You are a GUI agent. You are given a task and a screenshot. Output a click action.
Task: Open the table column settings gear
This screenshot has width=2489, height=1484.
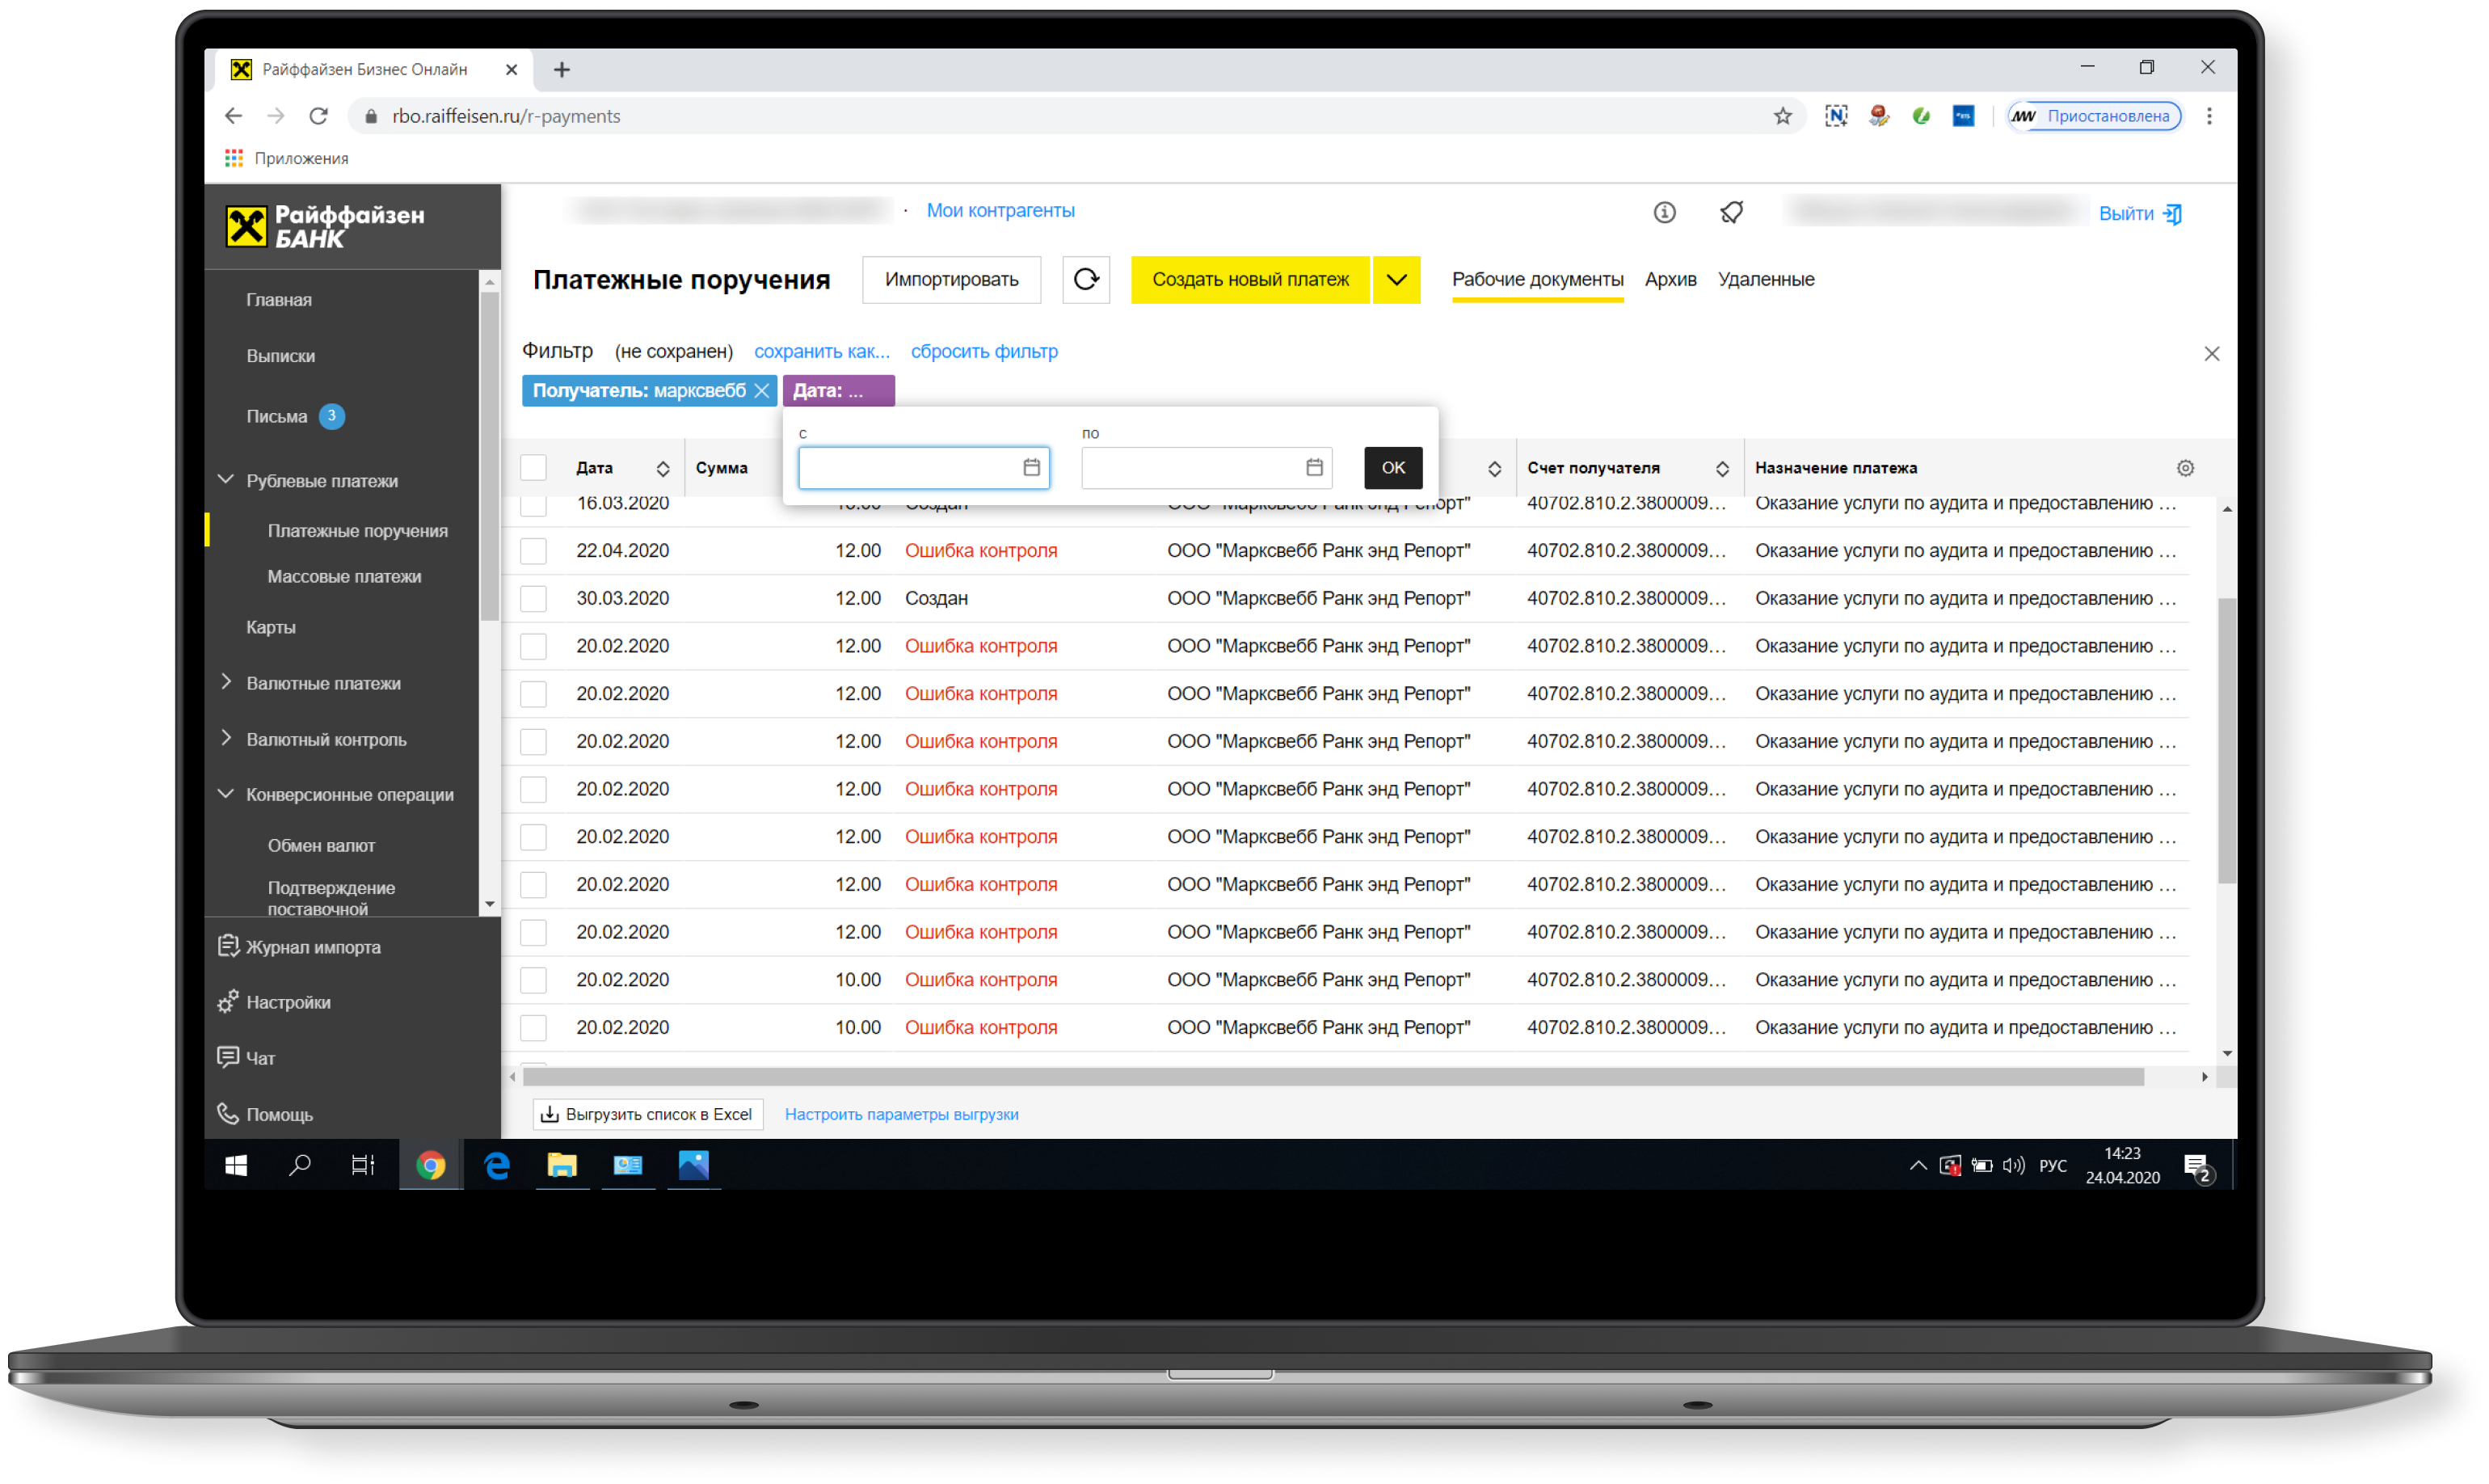[2185, 468]
